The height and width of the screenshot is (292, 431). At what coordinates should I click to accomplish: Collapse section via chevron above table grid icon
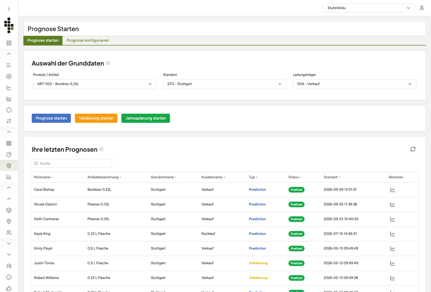(9, 132)
